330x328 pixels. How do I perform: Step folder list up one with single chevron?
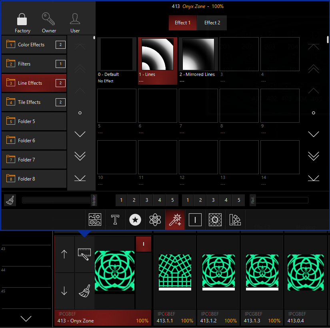tap(80, 91)
